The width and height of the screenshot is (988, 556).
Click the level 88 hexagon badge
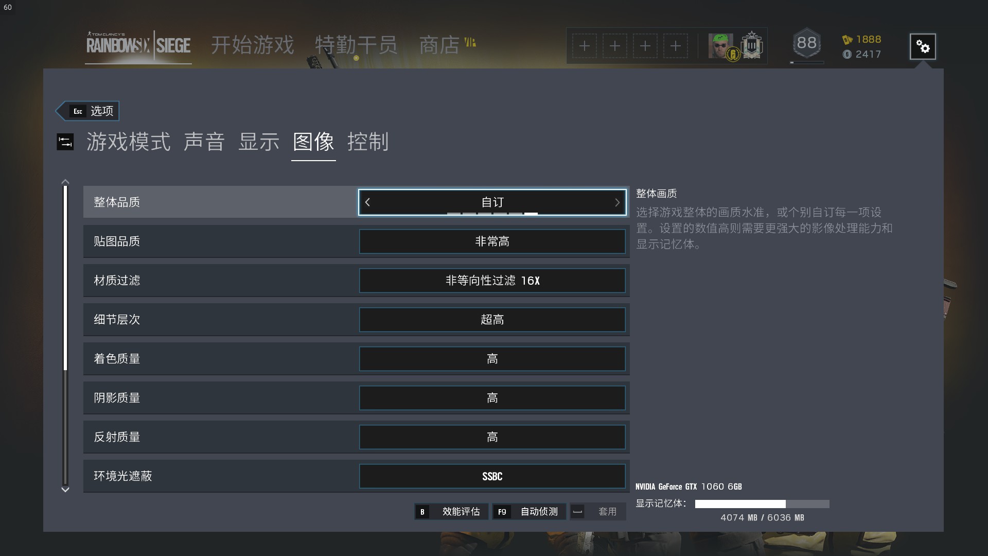806,43
